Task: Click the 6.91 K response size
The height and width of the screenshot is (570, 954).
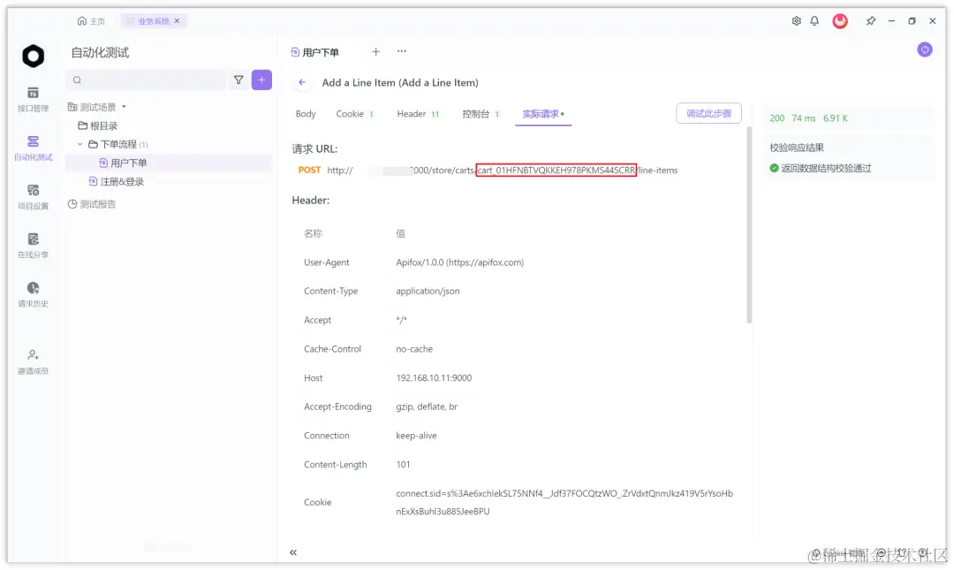Action: coord(836,118)
